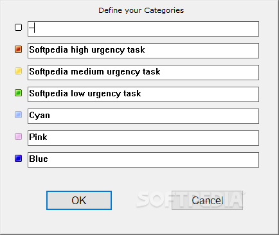Click the dark blue category color icon

pyautogui.click(x=18, y=159)
